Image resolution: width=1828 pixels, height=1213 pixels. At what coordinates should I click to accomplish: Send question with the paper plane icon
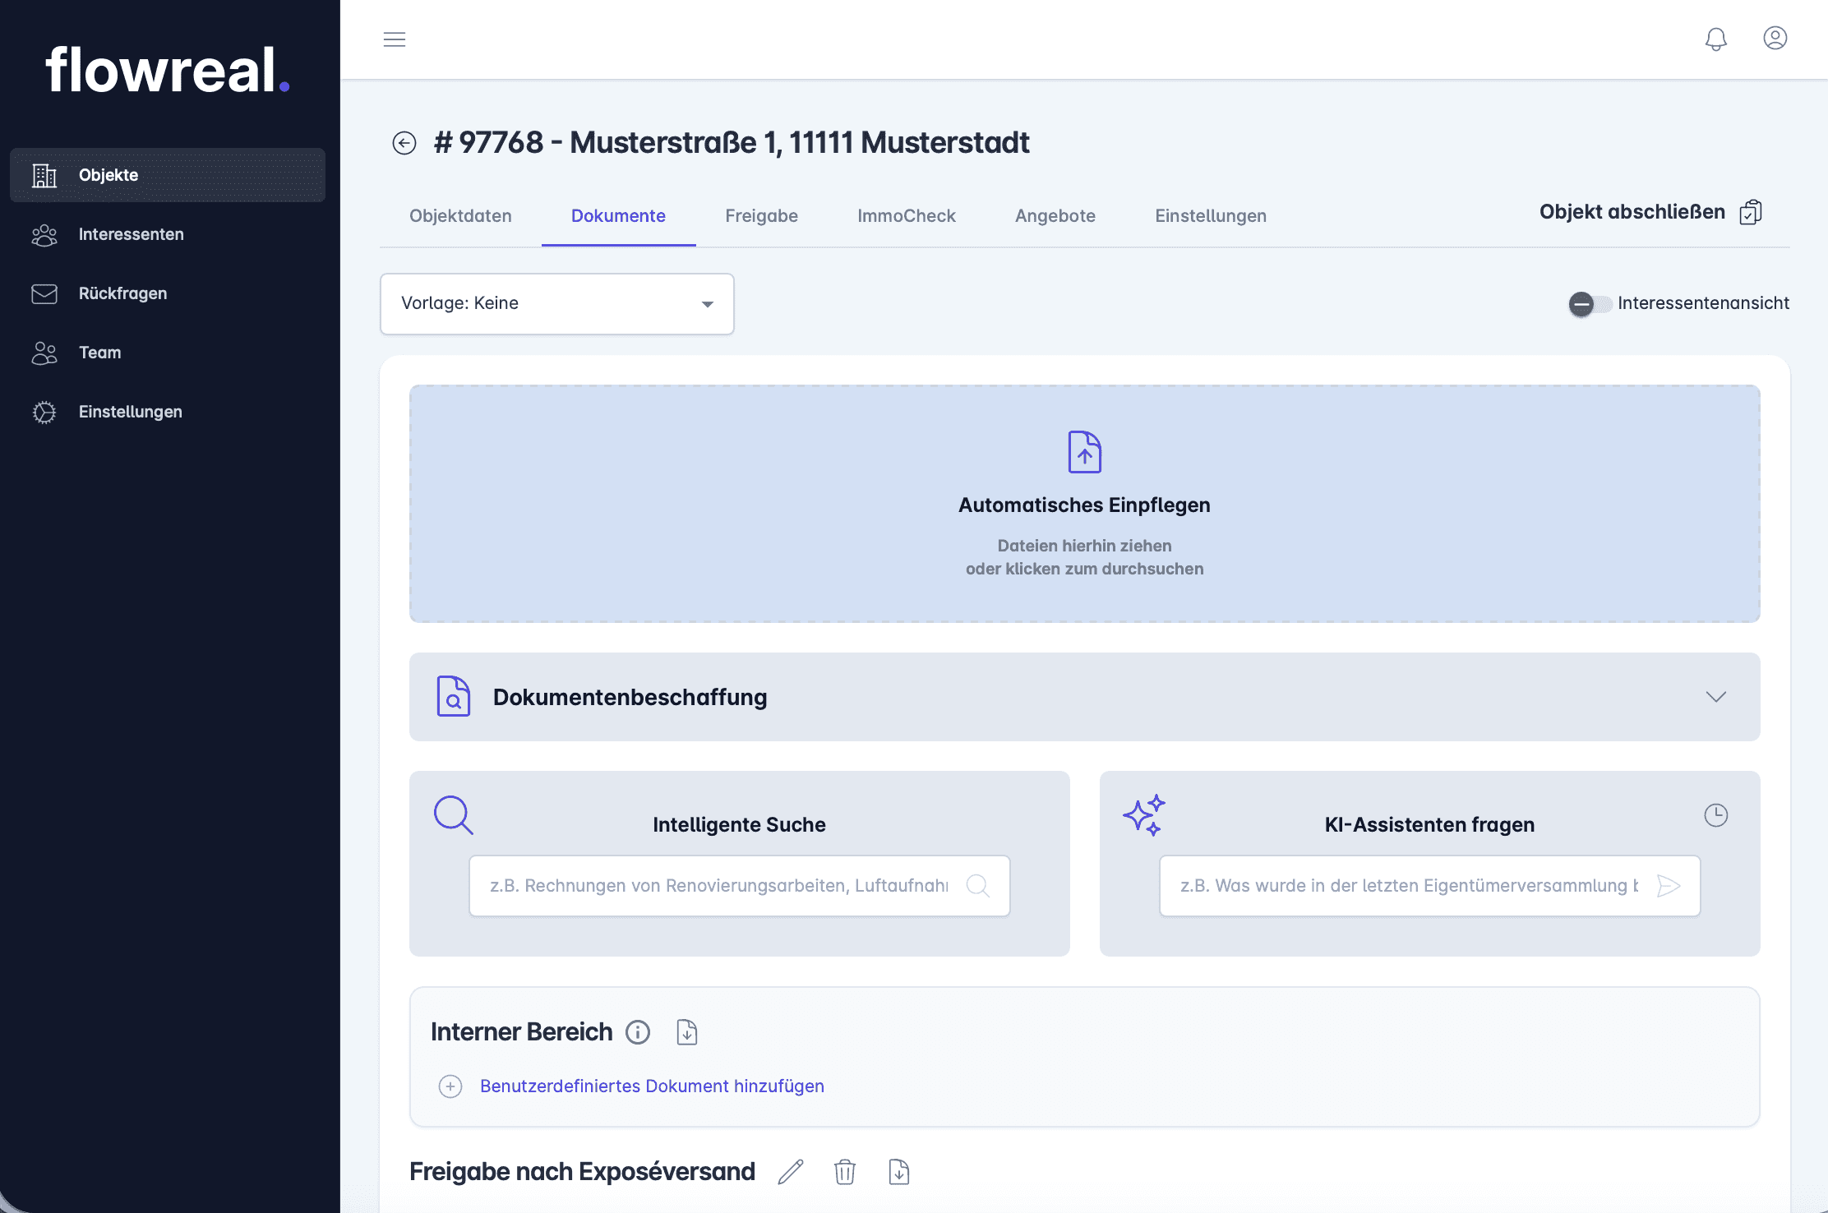point(1669,886)
